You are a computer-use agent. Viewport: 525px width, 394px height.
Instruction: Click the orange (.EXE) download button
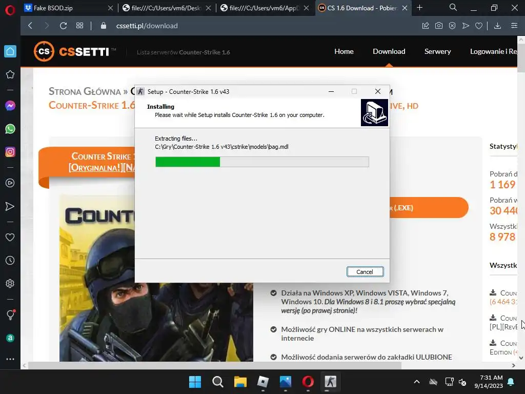[429, 208]
